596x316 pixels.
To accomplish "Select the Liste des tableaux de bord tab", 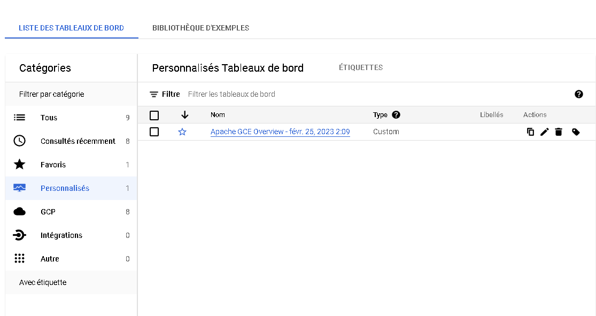I will (x=72, y=28).
